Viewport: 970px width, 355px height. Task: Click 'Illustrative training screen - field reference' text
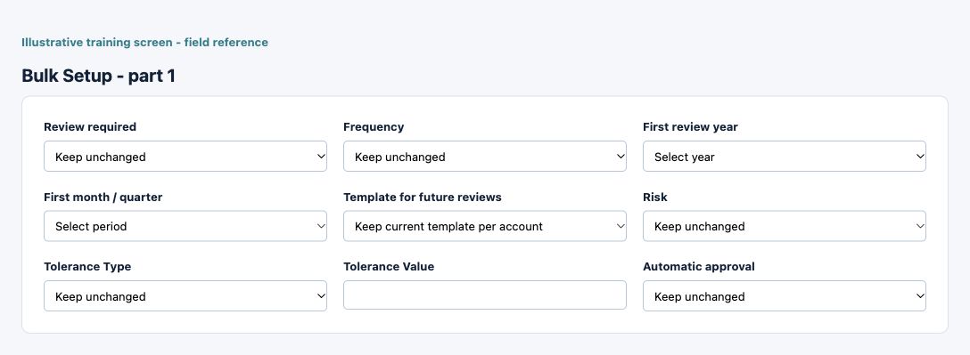click(x=144, y=43)
